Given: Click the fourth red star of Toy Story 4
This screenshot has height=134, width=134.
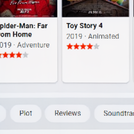Looking at the screenshot, I should click(90, 46).
